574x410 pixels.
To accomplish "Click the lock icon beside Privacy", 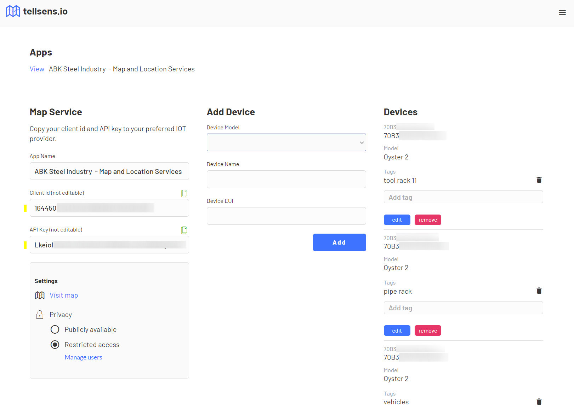I will (40, 315).
